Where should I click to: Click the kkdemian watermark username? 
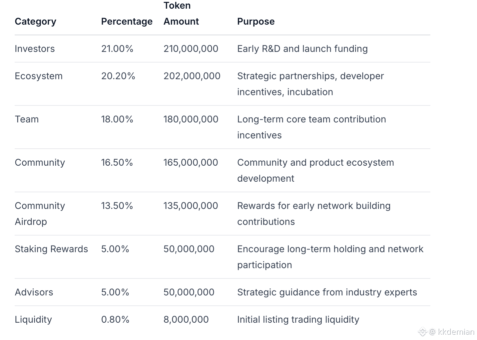456,332
